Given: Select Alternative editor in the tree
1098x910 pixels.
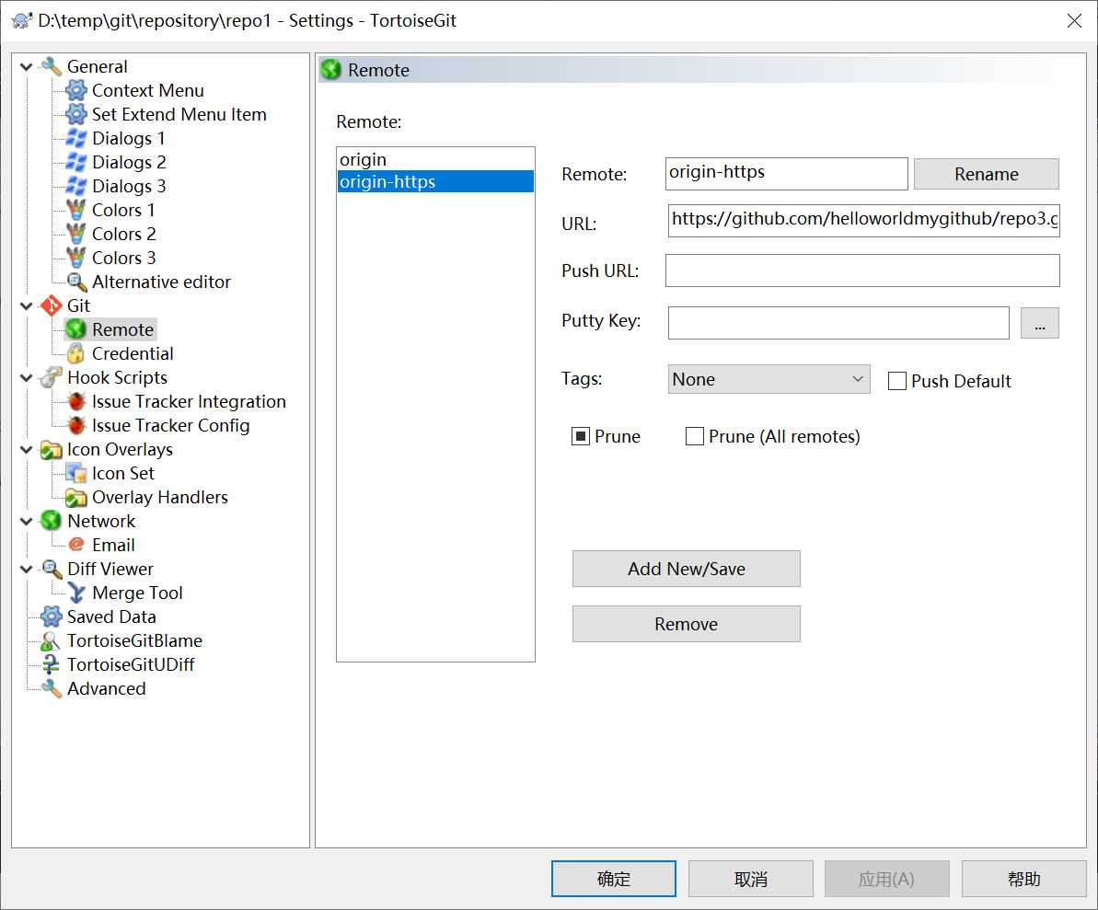Looking at the screenshot, I should (161, 282).
